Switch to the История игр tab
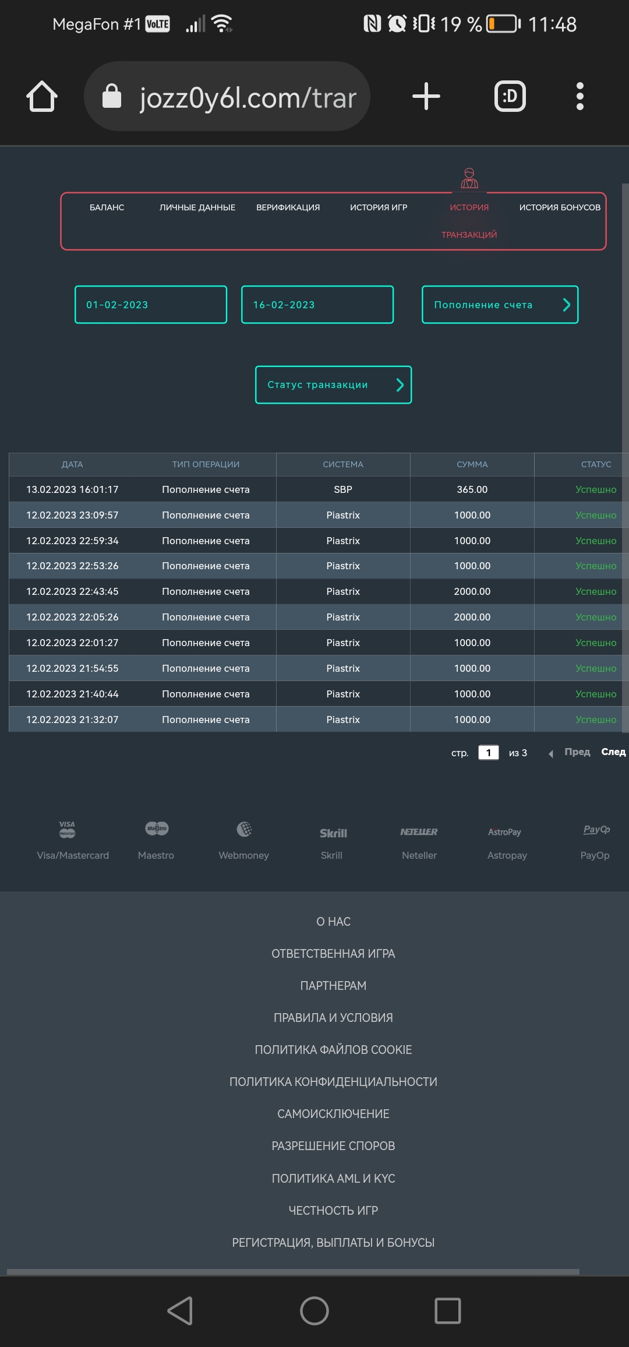 click(x=379, y=207)
